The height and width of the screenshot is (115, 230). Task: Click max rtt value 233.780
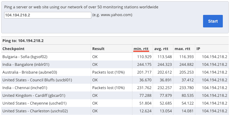(187, 88)
